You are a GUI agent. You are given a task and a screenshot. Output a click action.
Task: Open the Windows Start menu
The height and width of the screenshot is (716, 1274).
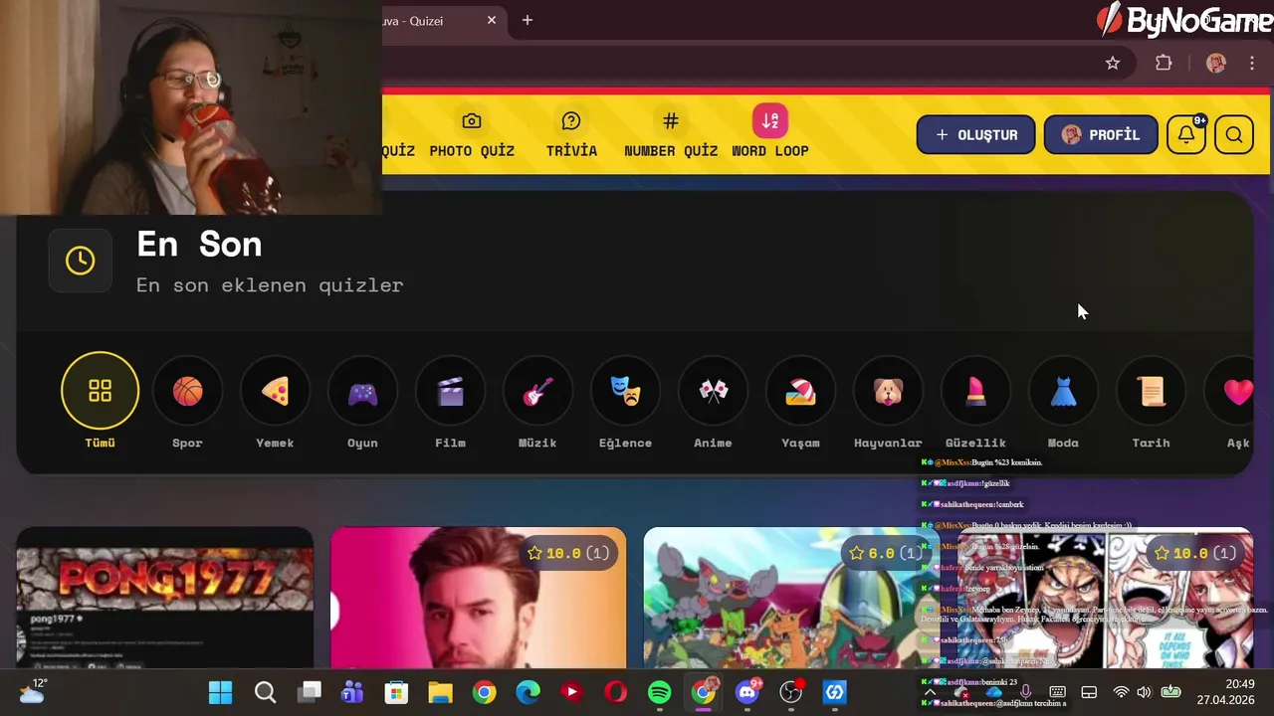coord(220,692)
